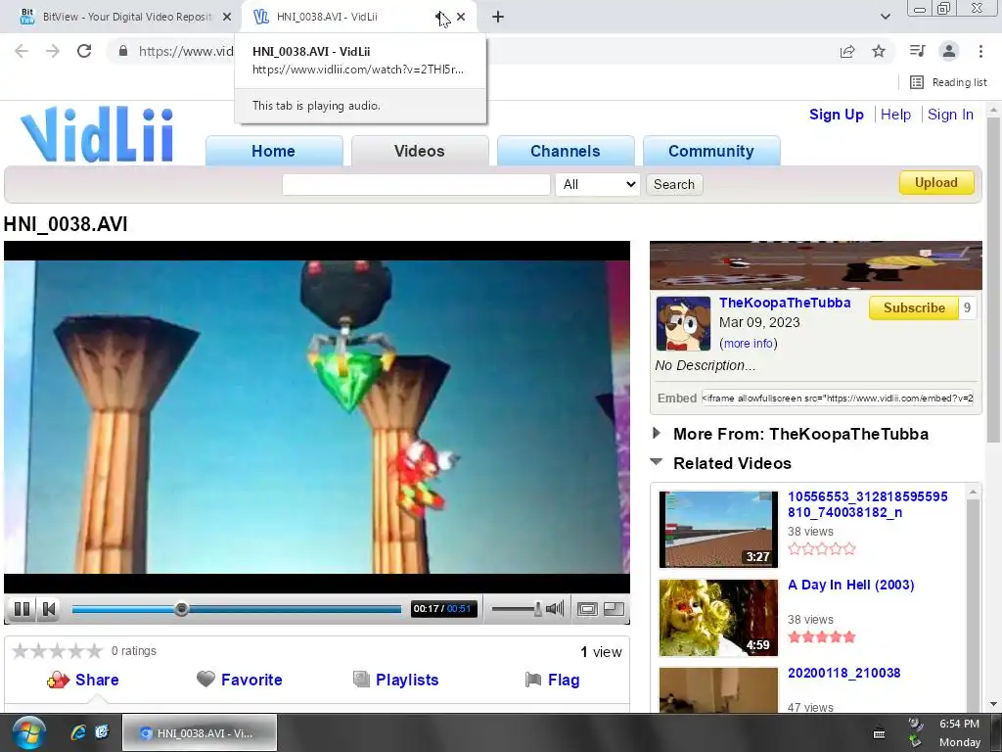Click the VidLii logo
This screenshot has width=1002, height=752.
(x=97, y=134)
